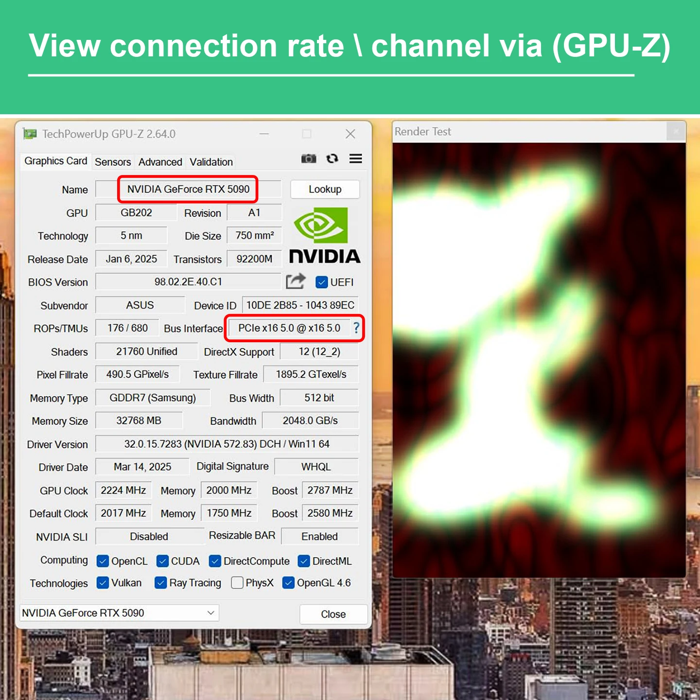Click the Default Clock value 2017 MHz
This screenshot has width=700, height=700.
coord(123,512)
